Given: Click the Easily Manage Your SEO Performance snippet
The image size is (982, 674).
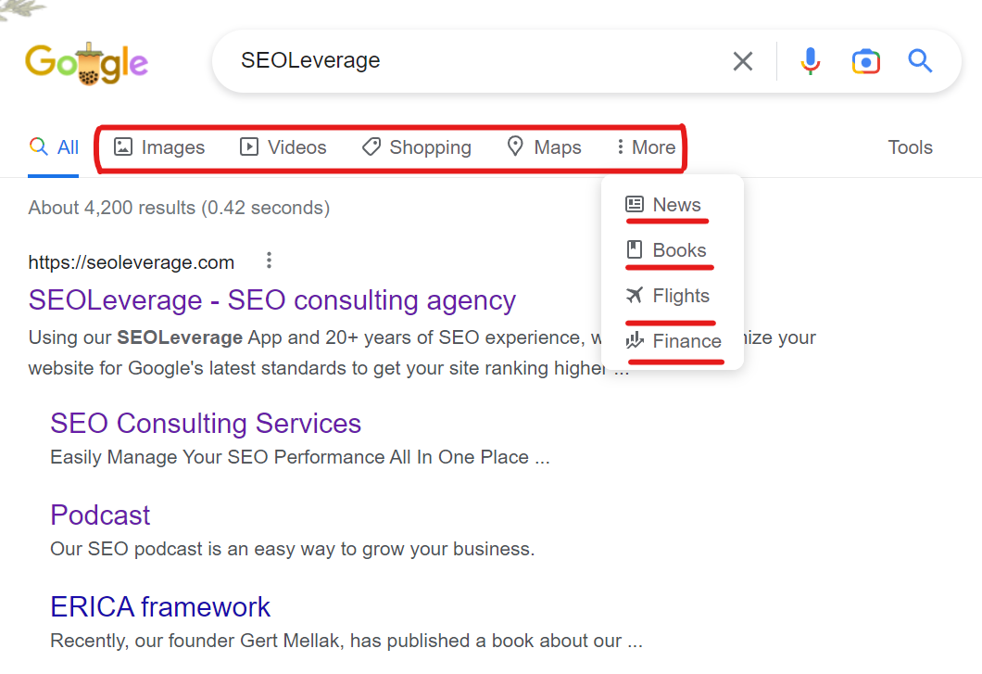Looking at the screenshot, I should coord(300,457).
